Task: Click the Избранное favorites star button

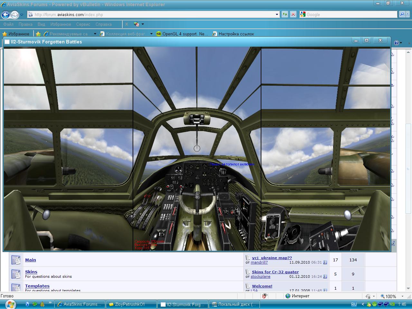Action: point(16,34)
